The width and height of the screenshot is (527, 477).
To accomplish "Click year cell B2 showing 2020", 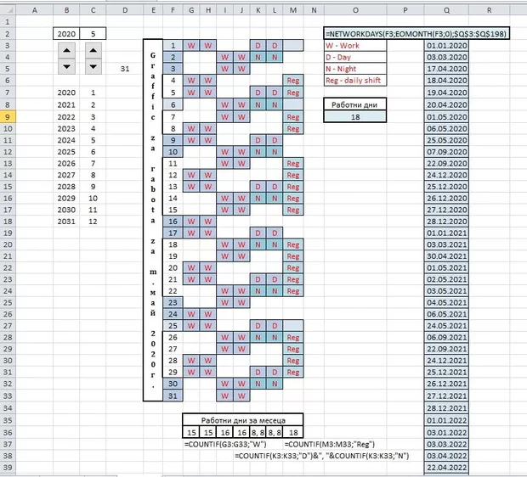I will click(x=66, y=34).
